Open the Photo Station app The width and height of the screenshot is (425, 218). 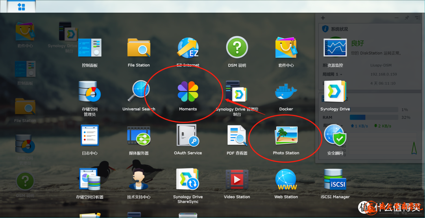pyautogui.click(x=286, y=135)
